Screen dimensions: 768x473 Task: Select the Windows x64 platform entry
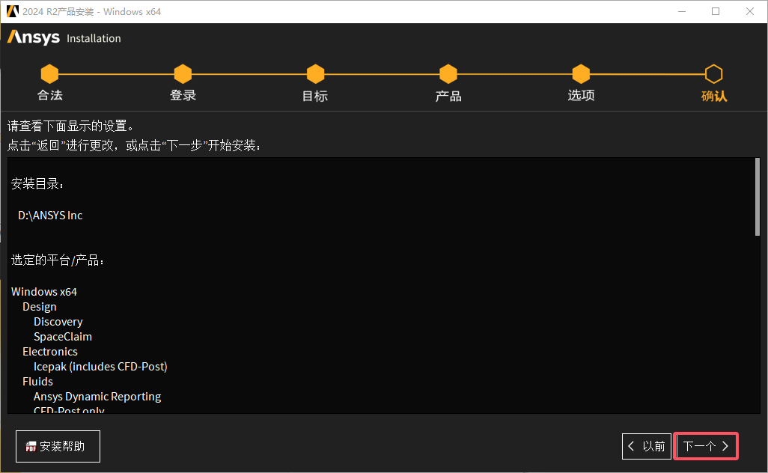click(x=44, y=291)
